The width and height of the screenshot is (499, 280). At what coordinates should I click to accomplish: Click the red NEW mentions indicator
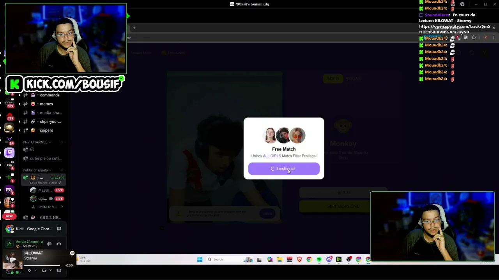pyautogui.click(x=9, y=216)
